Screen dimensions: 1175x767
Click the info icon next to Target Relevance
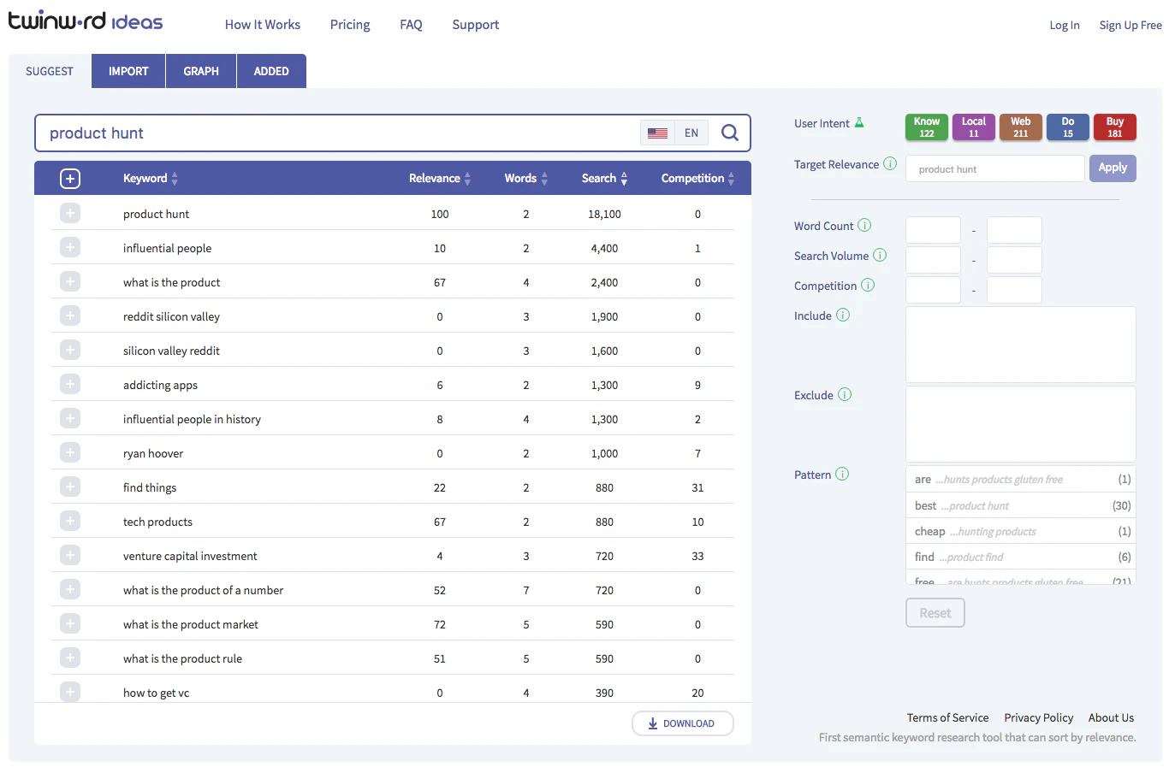pyautogui.click(x=890, y=163)
